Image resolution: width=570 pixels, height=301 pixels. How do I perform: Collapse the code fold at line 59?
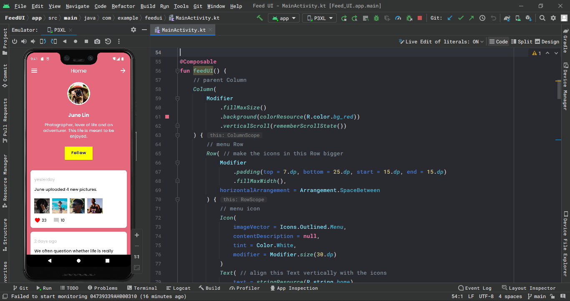pos(178,98)
